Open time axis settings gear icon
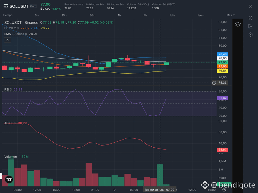 point(224,190)
